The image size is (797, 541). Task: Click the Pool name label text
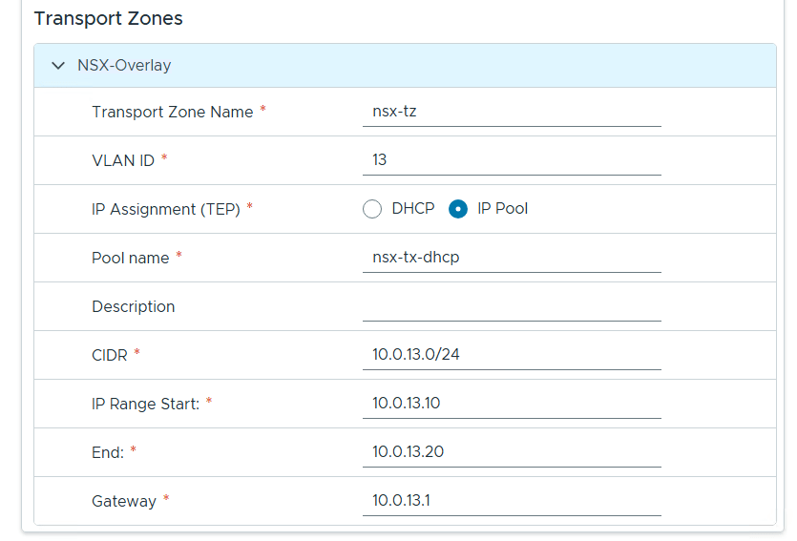click(130, 258)
